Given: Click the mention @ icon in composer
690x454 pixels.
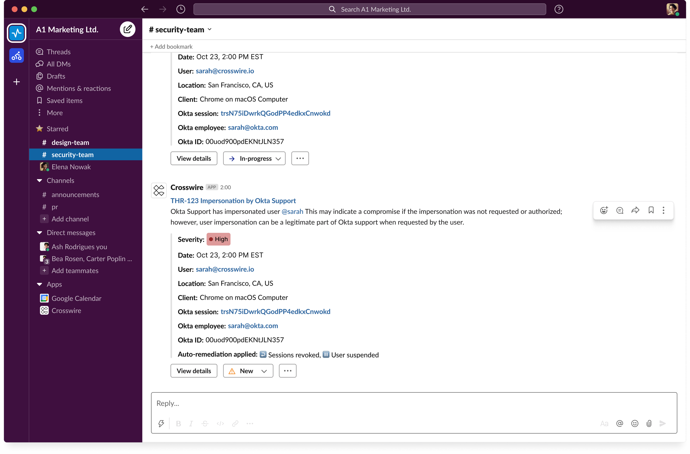Looking at the screenshot, I should point(620,424).
